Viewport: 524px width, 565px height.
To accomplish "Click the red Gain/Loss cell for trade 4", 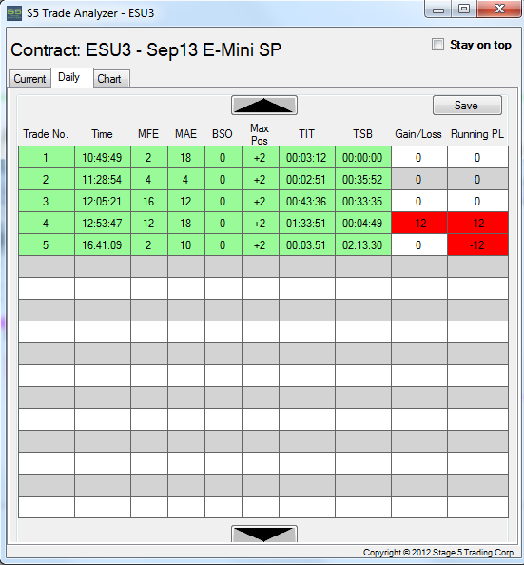I will tap(419, 223).
